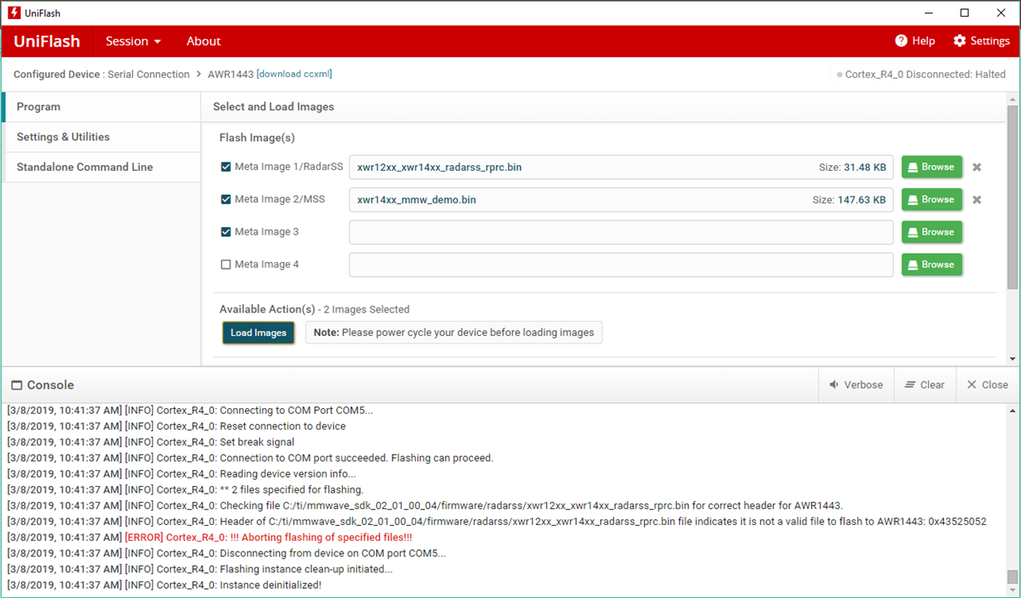Click main panel vertical scrollbar thumb

pos(1012,197)
